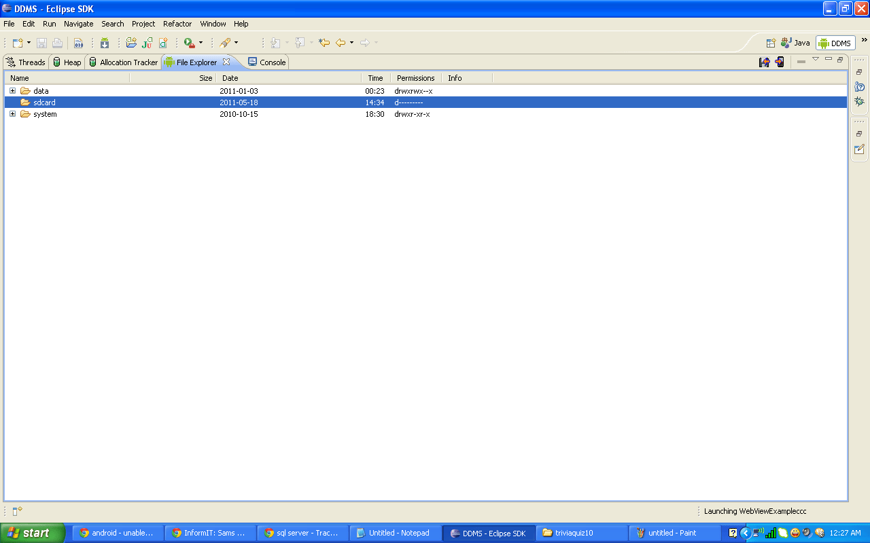The width and height of the screenshot is (870, 543).
Task: Click the fast view icon in status bar
Action: (x=18, y=511)
